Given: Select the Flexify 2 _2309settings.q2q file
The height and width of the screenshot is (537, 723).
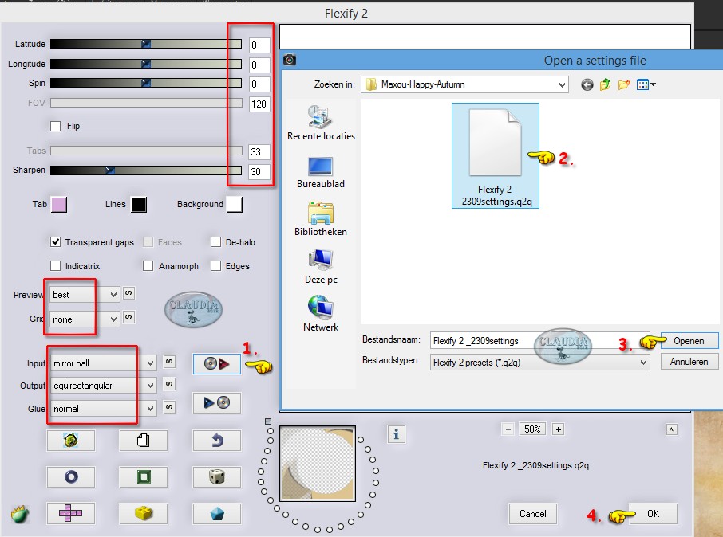Looking at the screenshot, I should tap(496, 155).
